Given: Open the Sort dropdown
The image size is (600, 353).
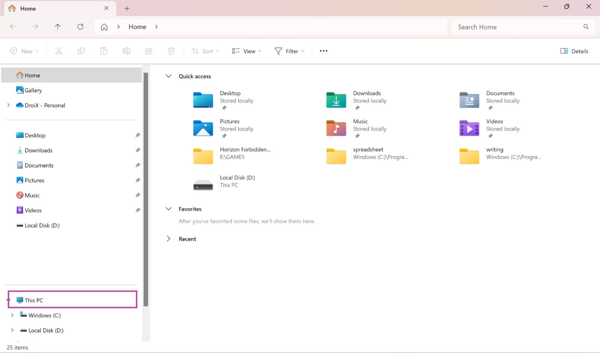Looking at the screenshot, I should [x=204, y=51].
